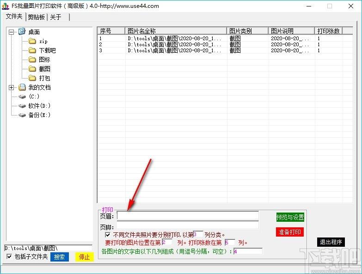Click the 图标 folder icon
This screenshot has width=362, height=274.
point(32,60)
